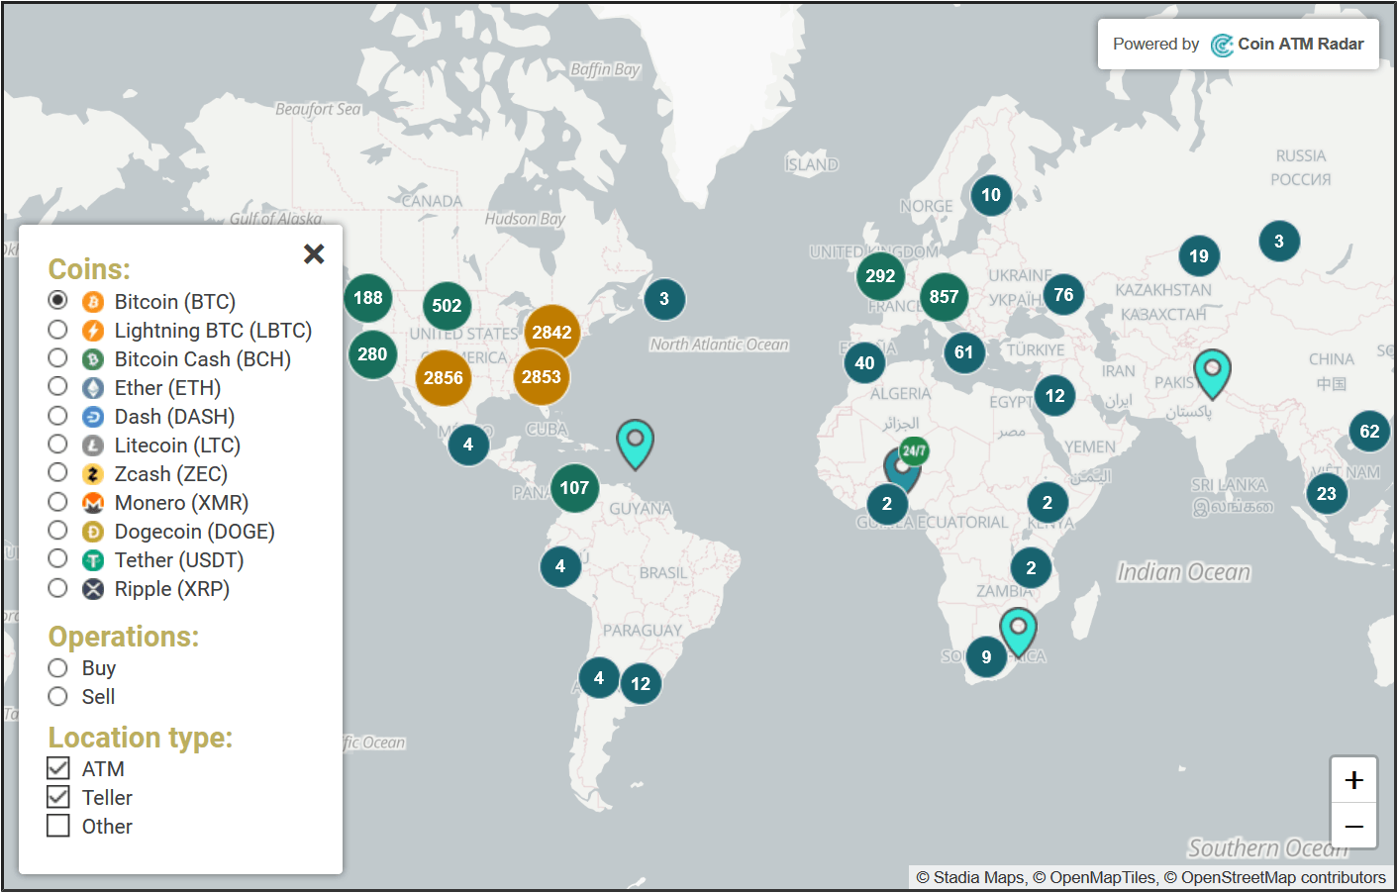
Task: Click the orange Bitcoin coin icon
Action: 93,302
